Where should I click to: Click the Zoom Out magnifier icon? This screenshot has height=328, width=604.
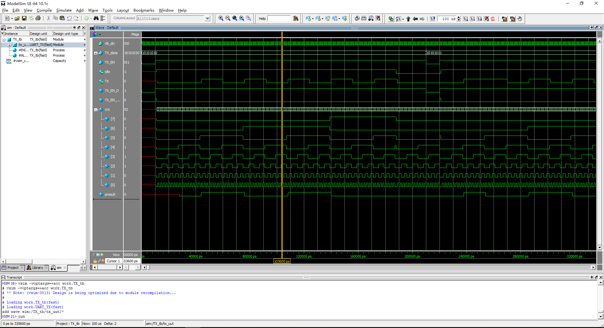click(228, 19)
